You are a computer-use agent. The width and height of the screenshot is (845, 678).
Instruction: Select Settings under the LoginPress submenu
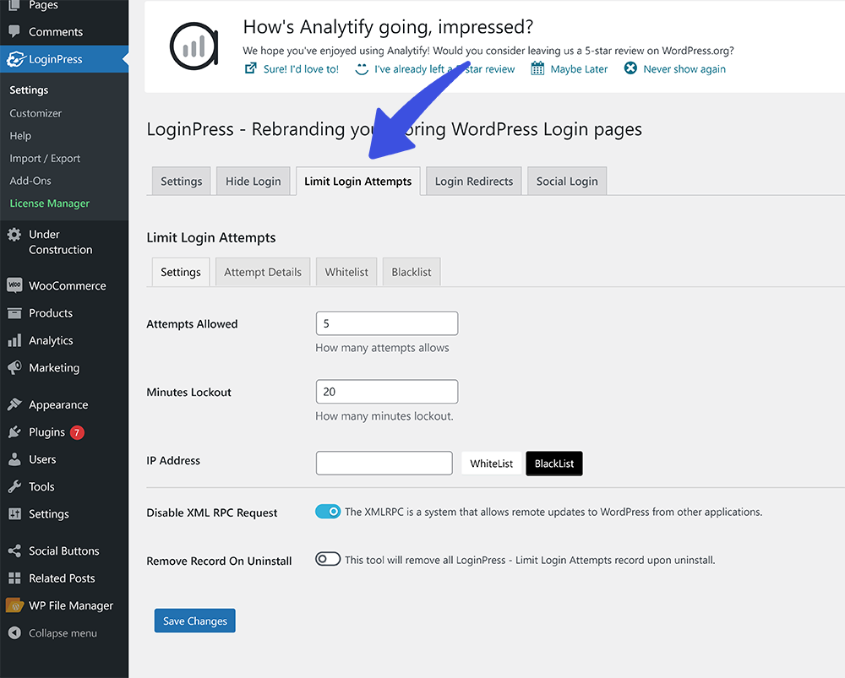coord(29,90)
